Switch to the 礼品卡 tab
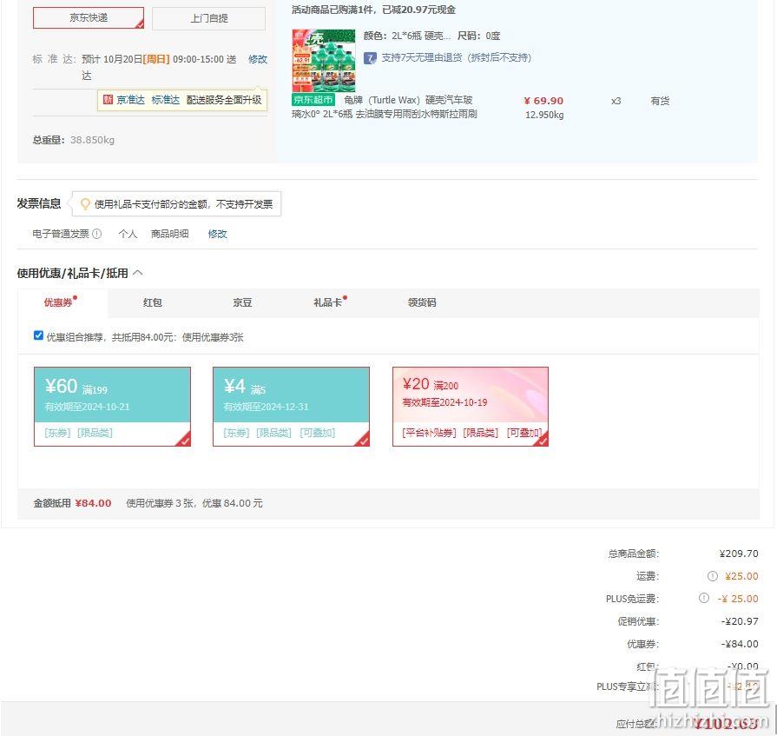Image resolution: width=777 pixels, height=736 pixels. pos(330,302)
